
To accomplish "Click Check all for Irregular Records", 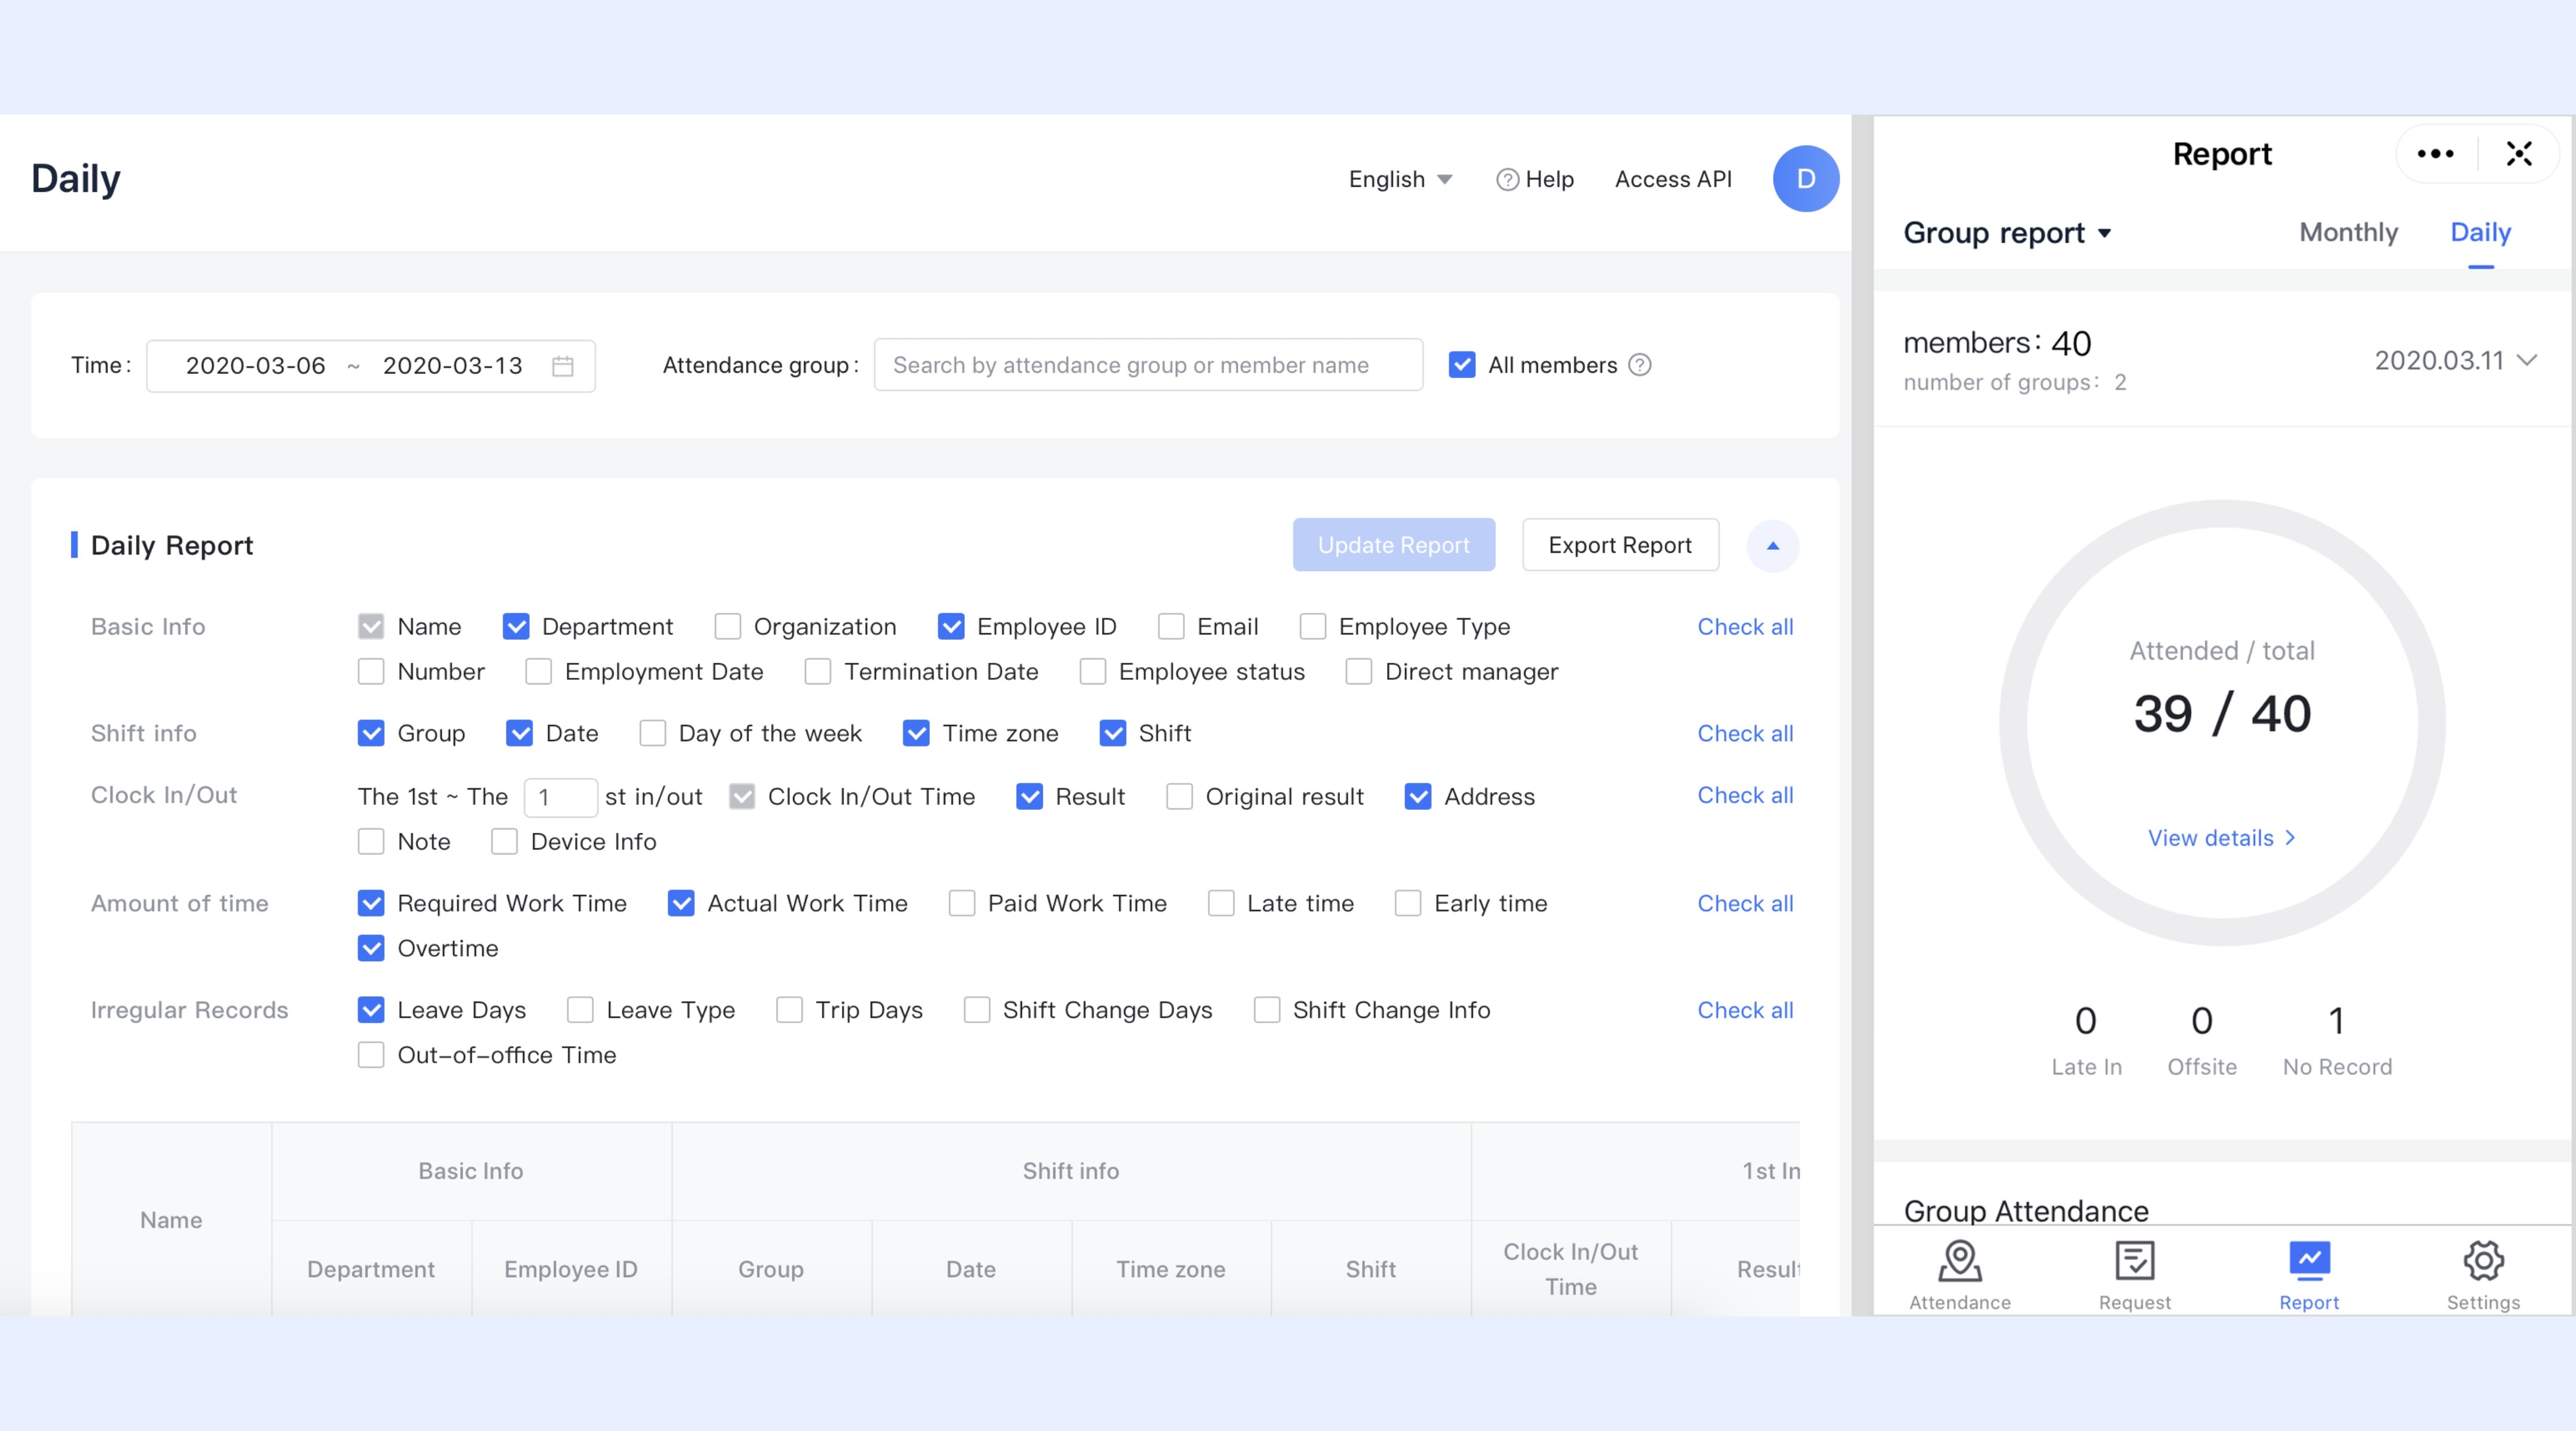I will pos(1745,1010).
